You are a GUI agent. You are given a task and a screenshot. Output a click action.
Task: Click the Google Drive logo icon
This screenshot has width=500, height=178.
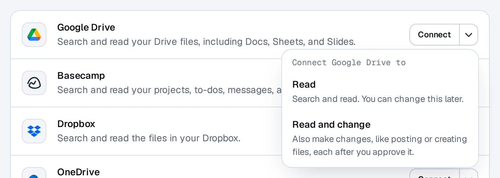34,35
